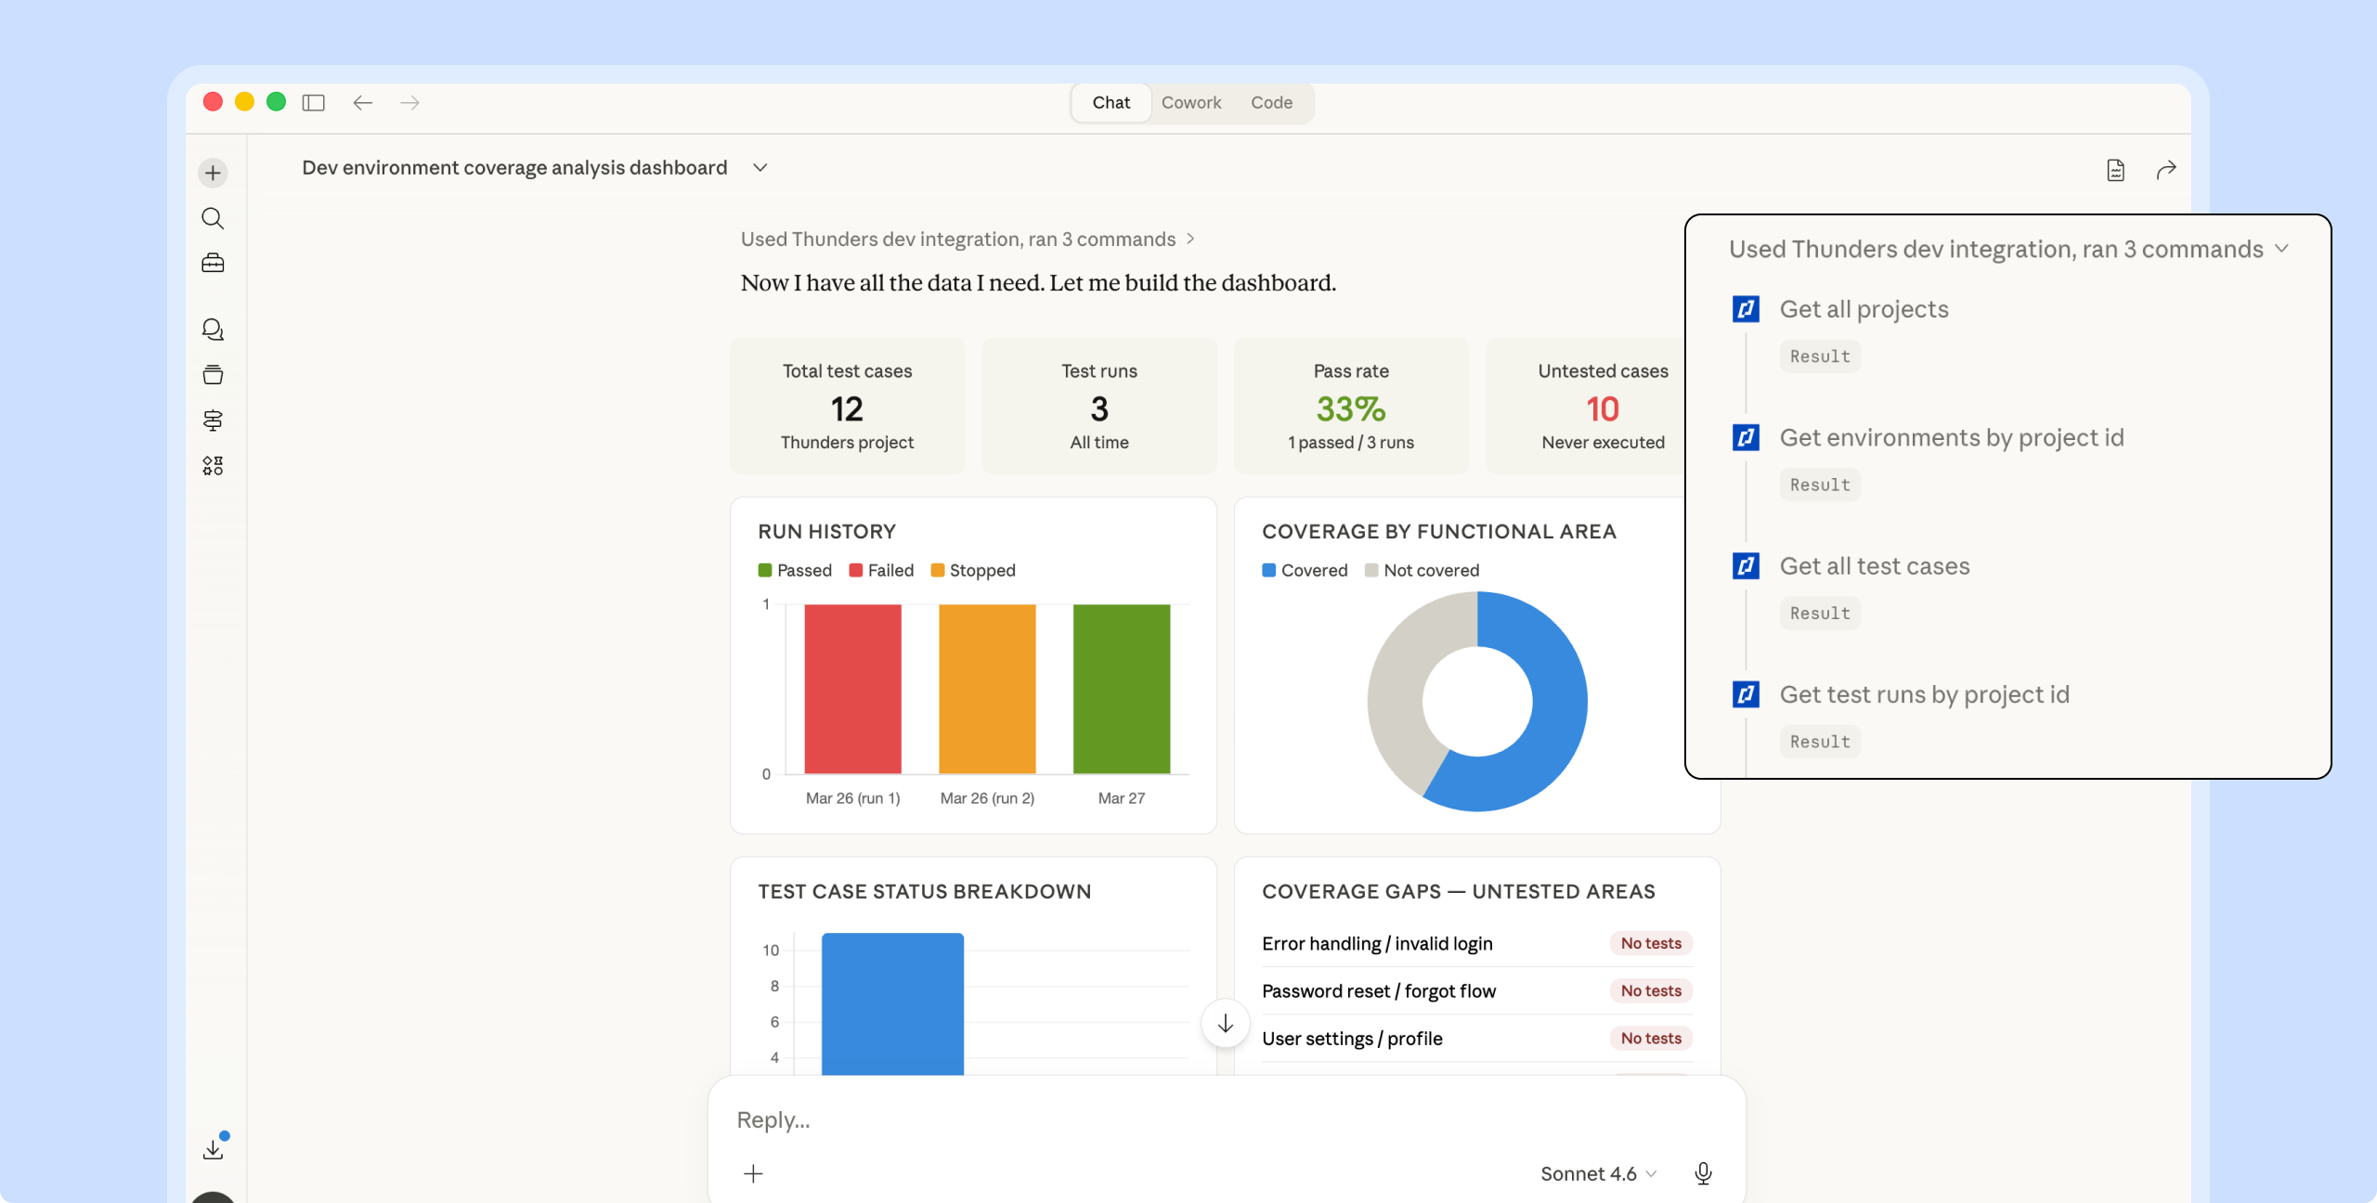
Task: Open the document artifact icon
Action: coord(2115,170)
